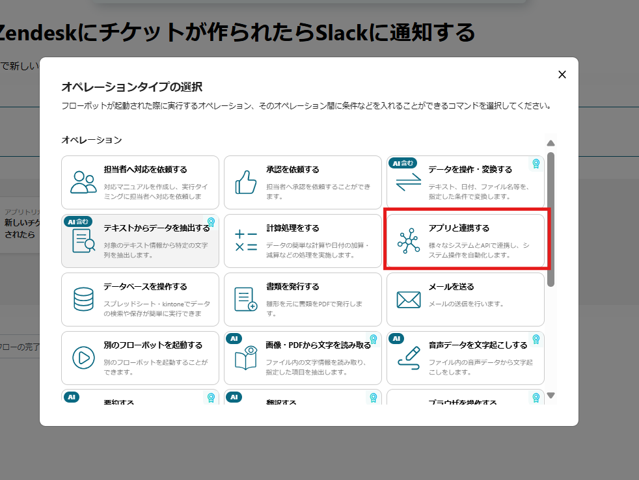Click the document-plus icon for 書類を発行する
Viewport: 639px width, 480px height.
(246, 299)
